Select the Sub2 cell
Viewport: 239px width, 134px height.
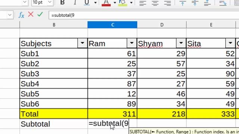tap(54, 64)
